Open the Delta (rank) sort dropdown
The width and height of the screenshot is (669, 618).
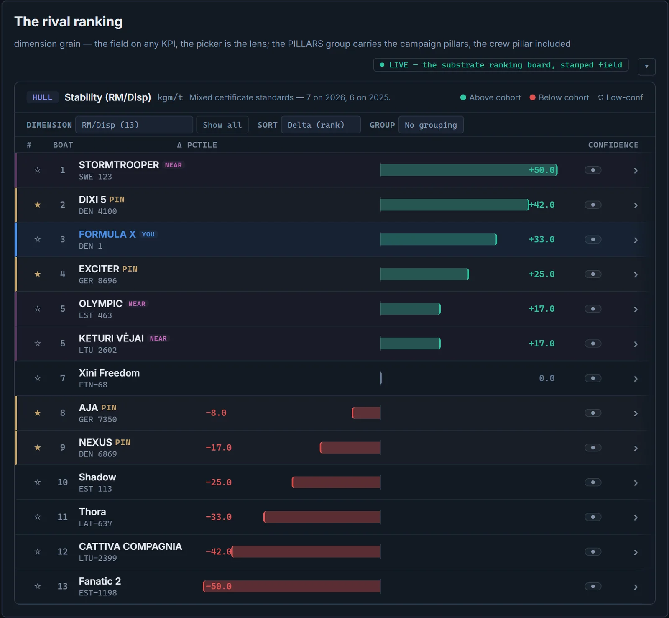click(x=321, y=125)
